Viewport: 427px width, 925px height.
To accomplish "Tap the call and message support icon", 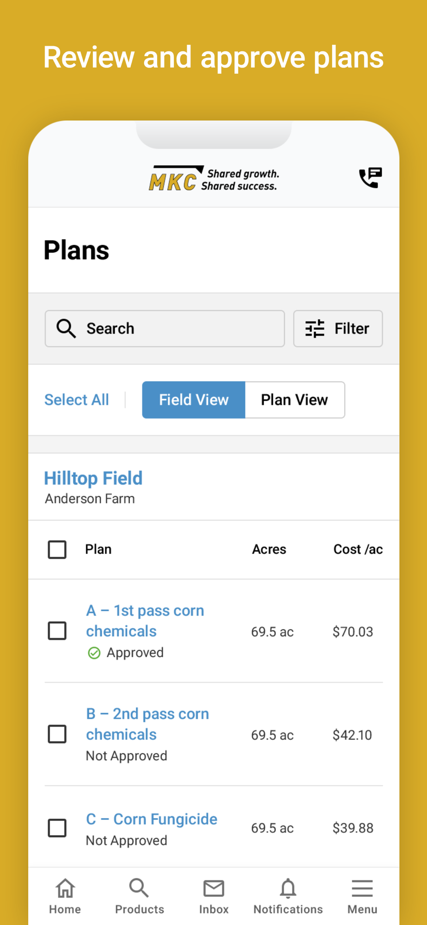I will click(x=370, y=178).
